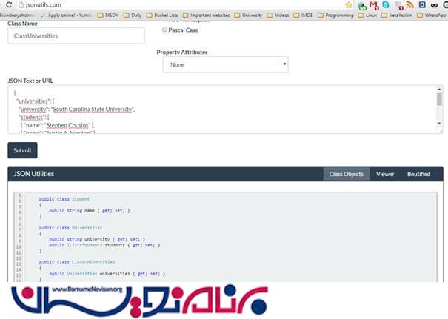Screen dimensions: 448x319
Task: Click the Class Name input field
Action: pos(76,36)
